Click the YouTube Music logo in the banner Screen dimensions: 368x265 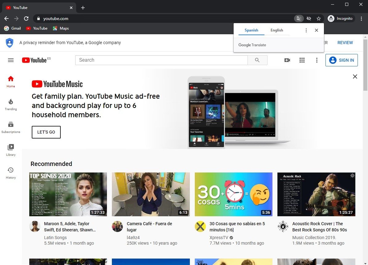[57, 84]
